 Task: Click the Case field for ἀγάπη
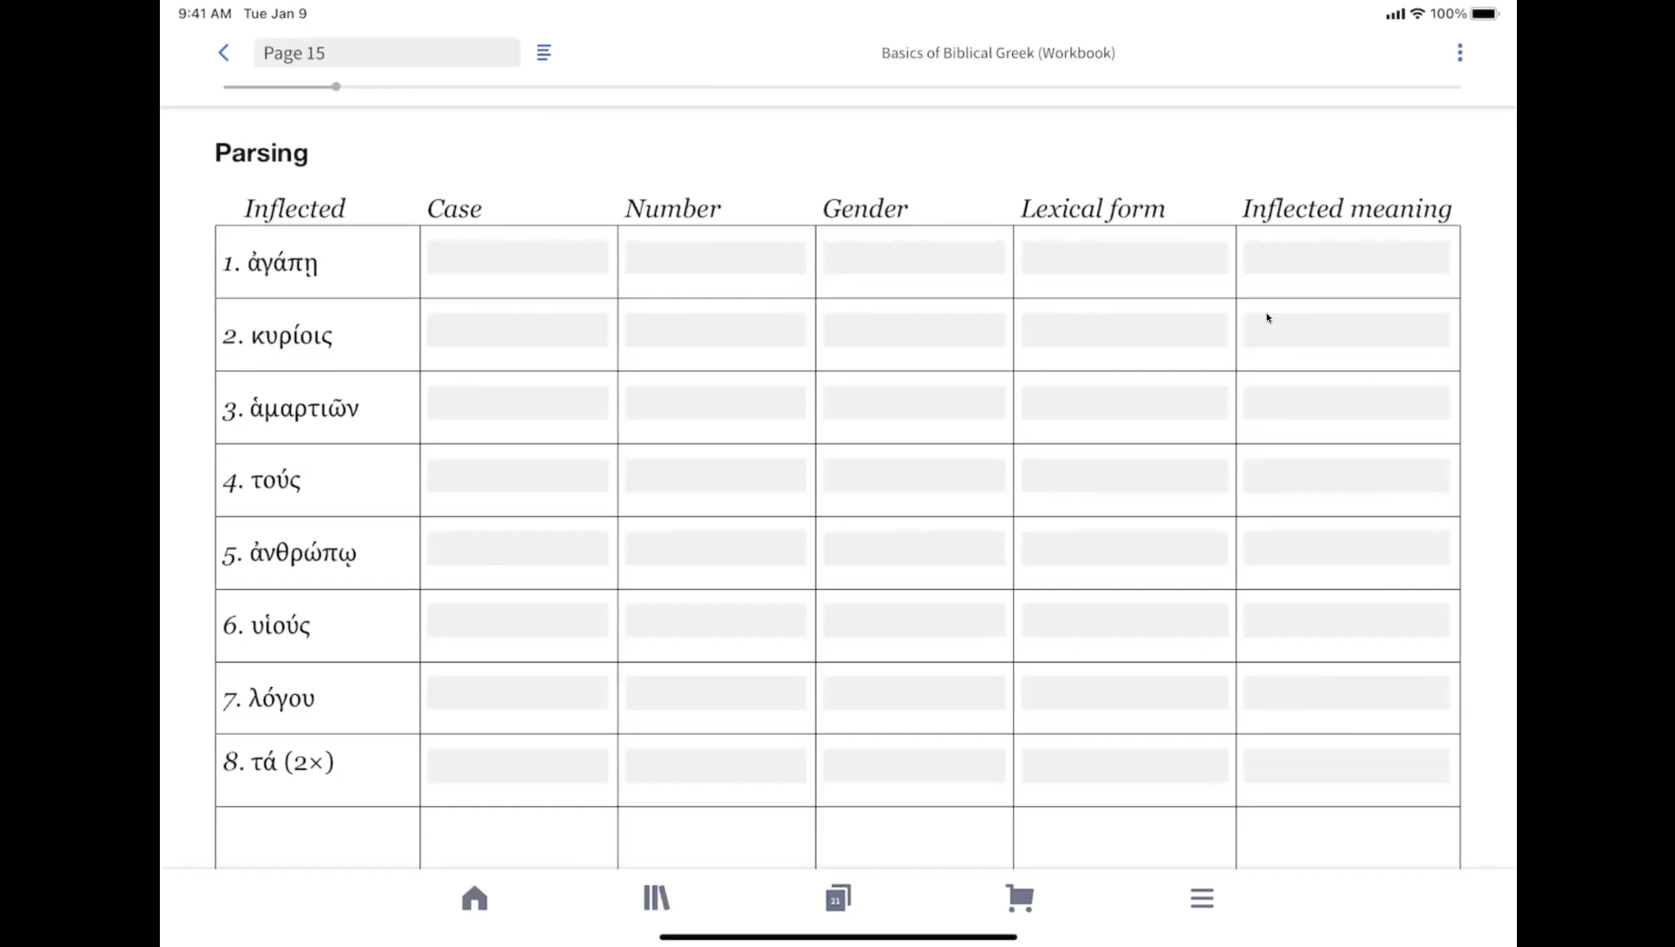(x=518, y=258)
